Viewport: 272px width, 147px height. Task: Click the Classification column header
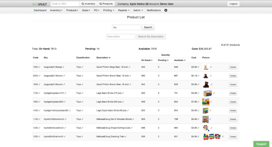[x=83, y=57]
